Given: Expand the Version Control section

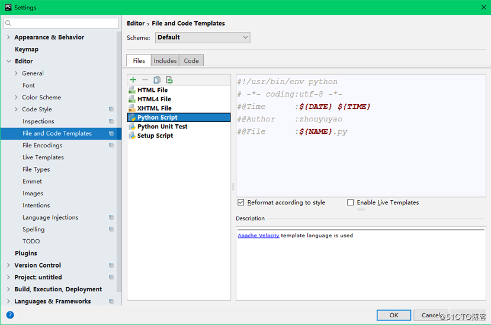Looking at the screenshot, I should [8, 265].
